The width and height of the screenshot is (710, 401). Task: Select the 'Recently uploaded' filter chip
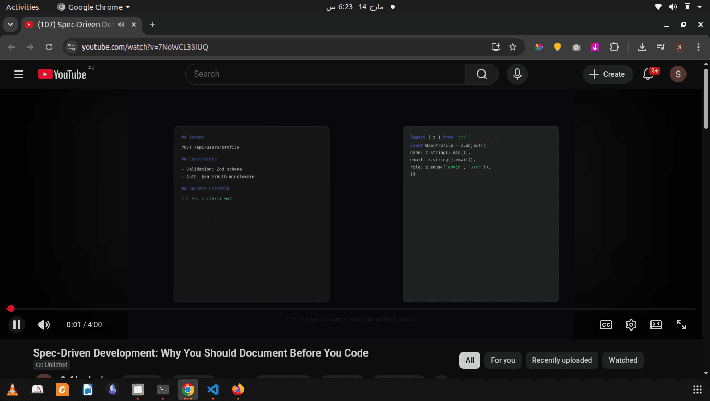point(562,360)
